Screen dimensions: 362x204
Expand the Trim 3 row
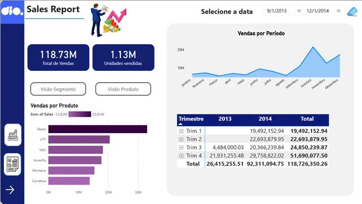coord(181,147)
